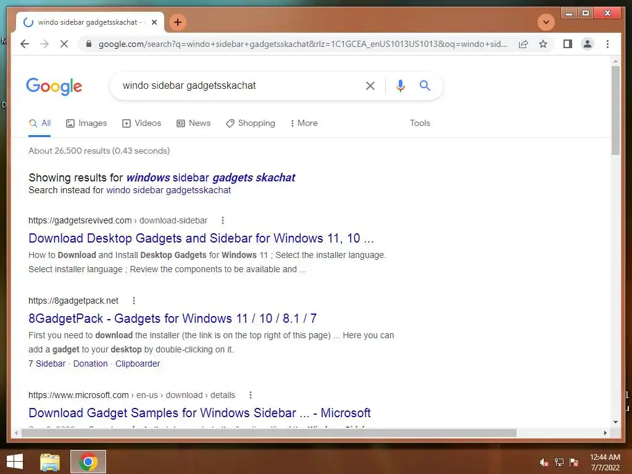Search instead for windo sidebar gadgetsskachat

click(168, 190)
